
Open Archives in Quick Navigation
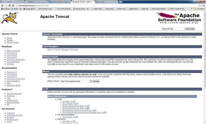click(x=74, y=49)
